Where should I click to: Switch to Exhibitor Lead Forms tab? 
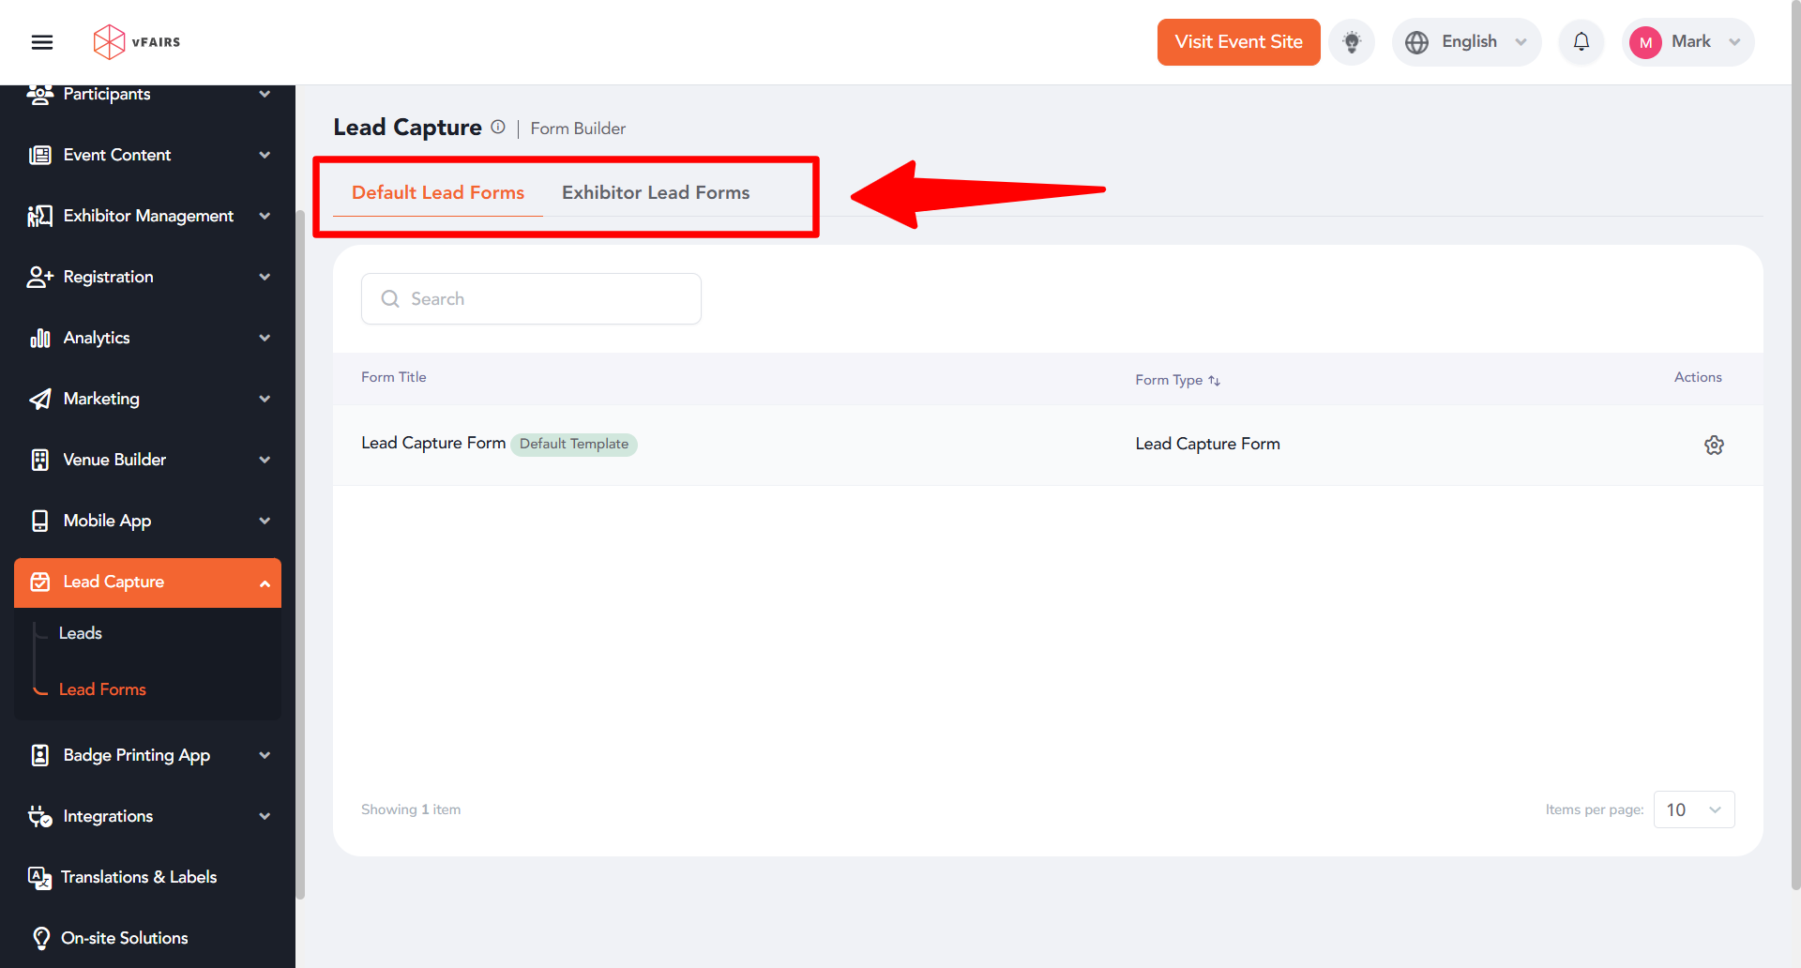point(656,192)
